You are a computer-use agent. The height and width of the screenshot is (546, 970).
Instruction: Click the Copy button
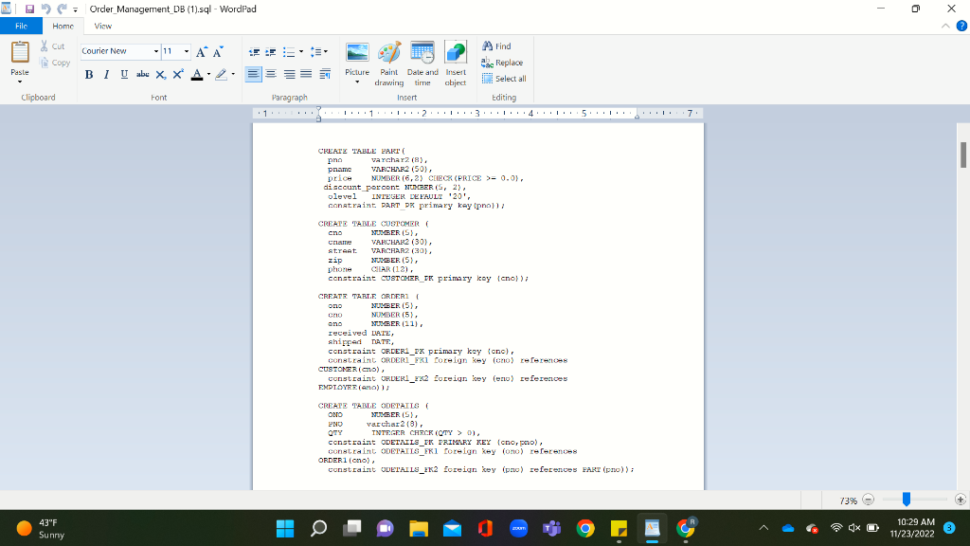[54, 63]
